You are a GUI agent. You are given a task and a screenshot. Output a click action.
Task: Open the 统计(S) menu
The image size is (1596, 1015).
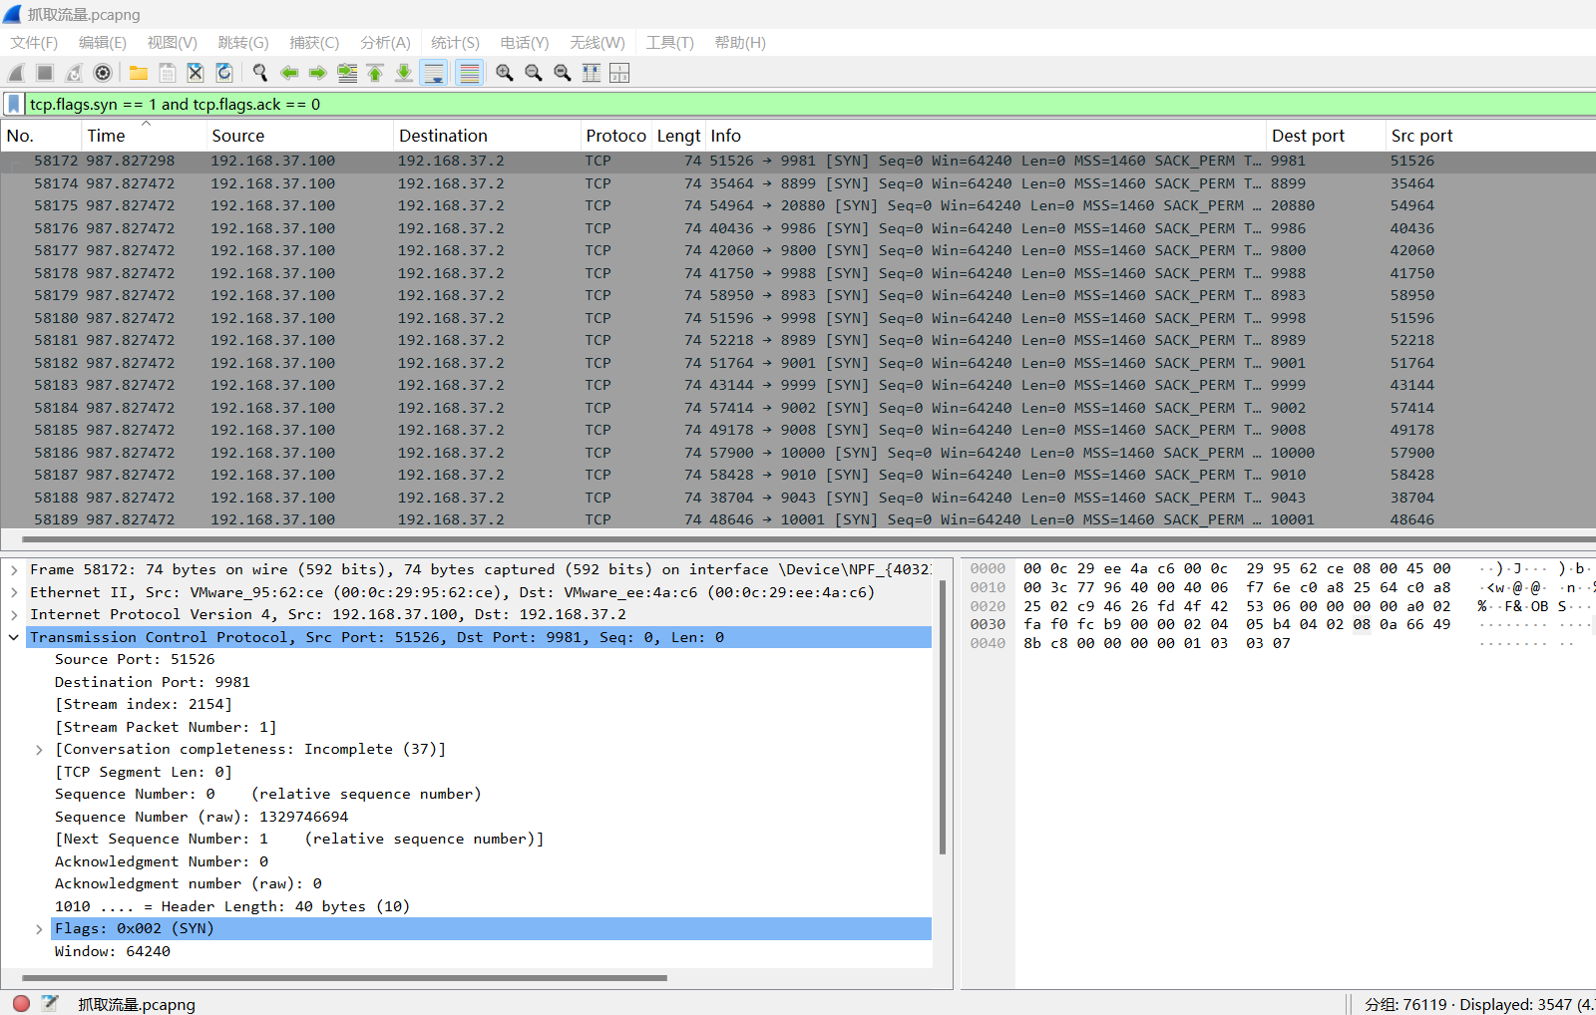pyautogui.click(x=455, y=43)
